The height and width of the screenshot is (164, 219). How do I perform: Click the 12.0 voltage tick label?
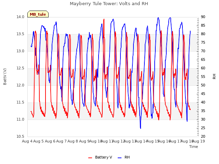20,85
